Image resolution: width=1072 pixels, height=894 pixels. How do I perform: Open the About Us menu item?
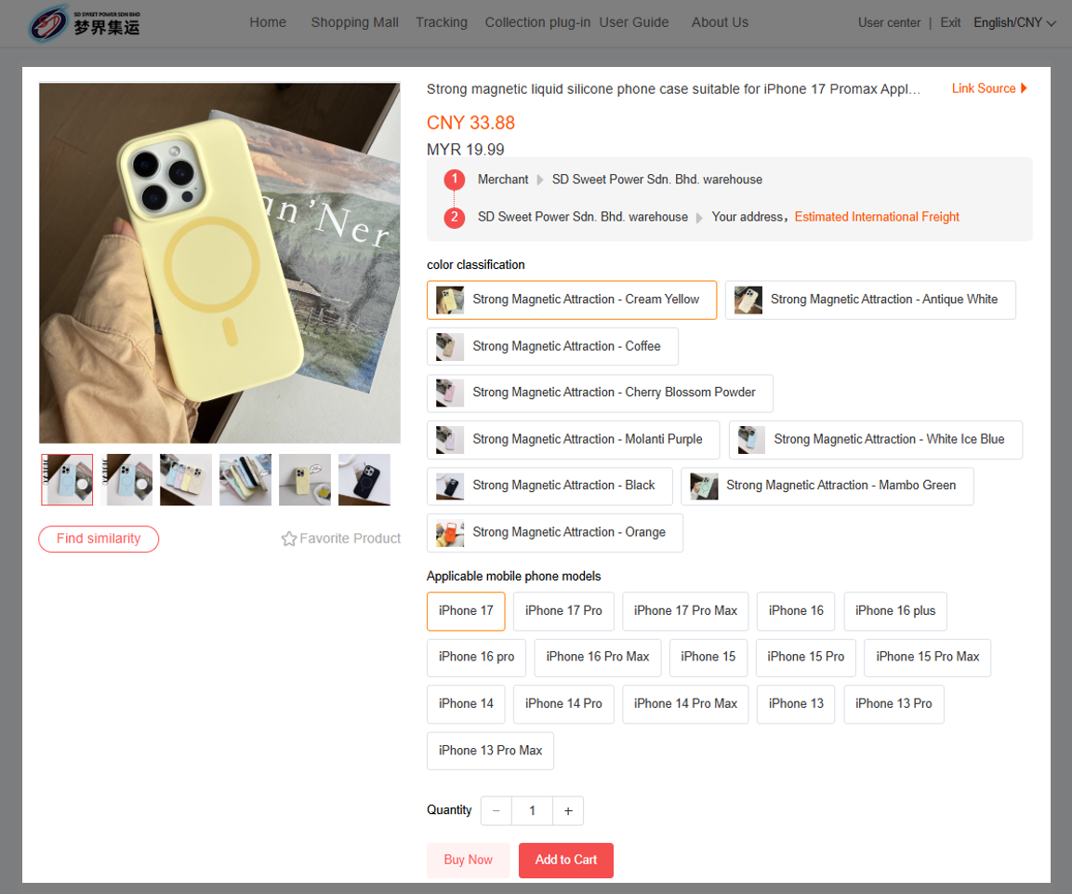point(720,22)
